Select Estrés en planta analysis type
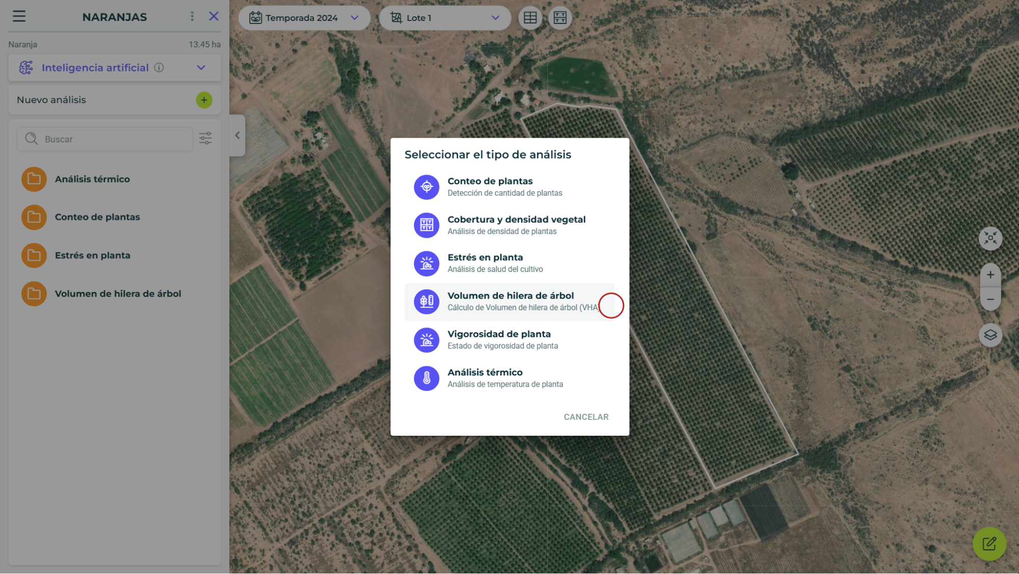Viewport: 1019px width, 574px height. pyautogui.click(x=510, y=263)
